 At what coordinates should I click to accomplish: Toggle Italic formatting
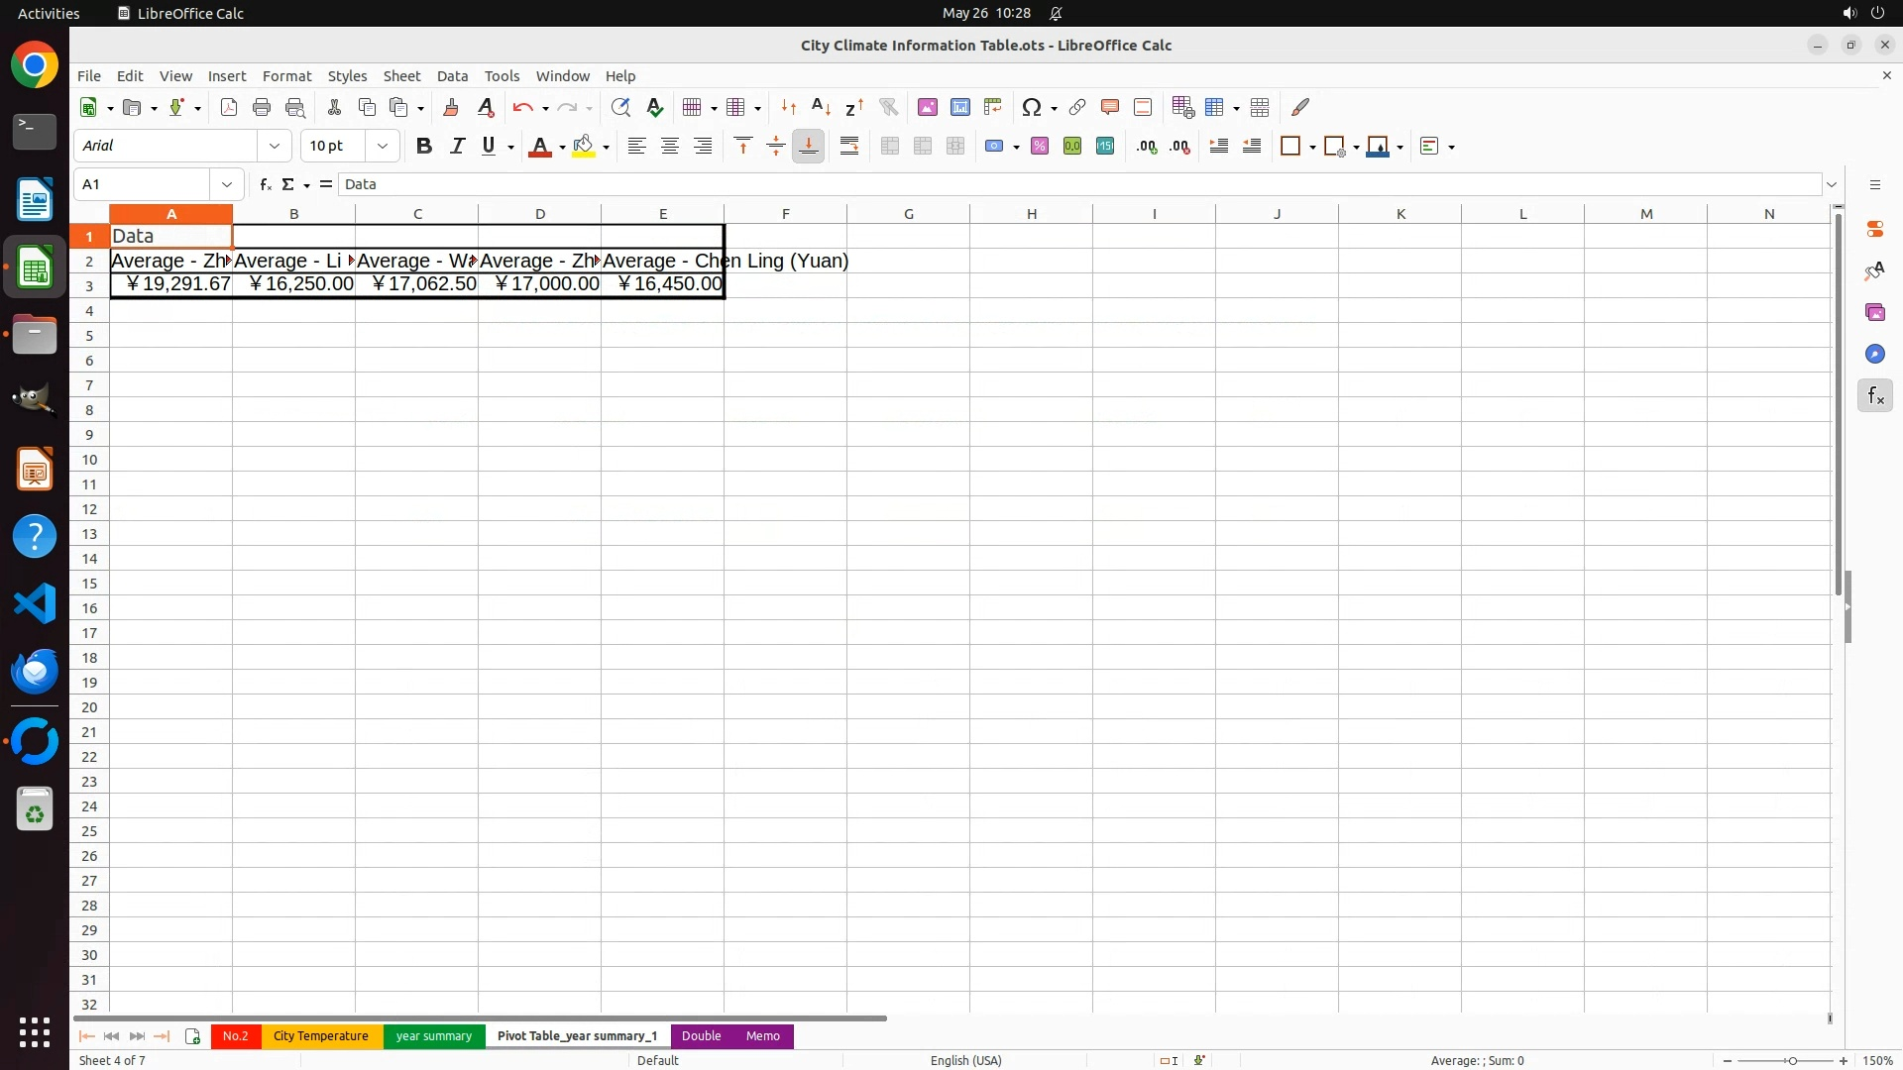457,147
